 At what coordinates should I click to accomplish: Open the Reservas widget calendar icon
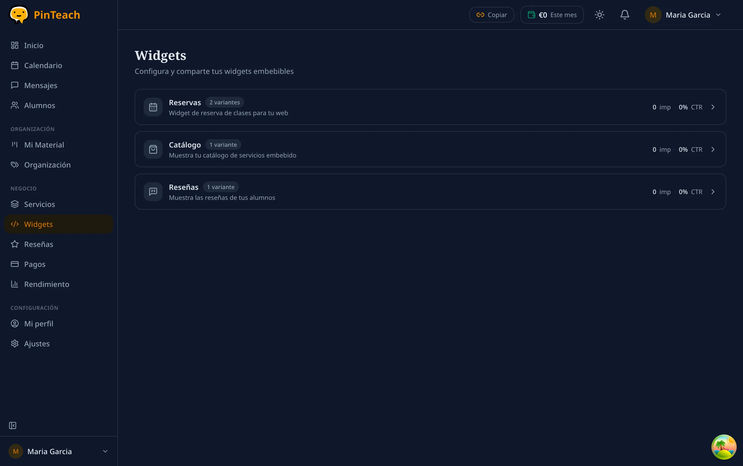[x=153, y=107]
